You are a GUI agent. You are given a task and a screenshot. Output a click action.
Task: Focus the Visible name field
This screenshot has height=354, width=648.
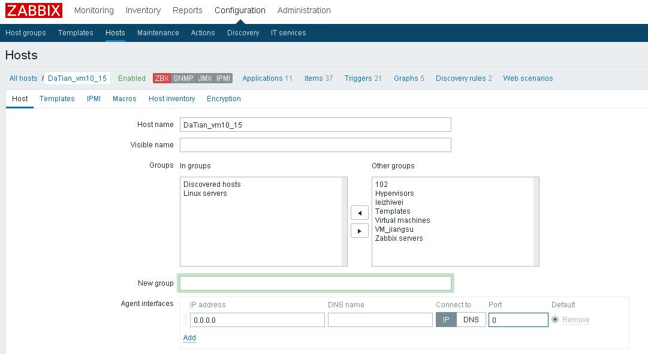point(315,145)
